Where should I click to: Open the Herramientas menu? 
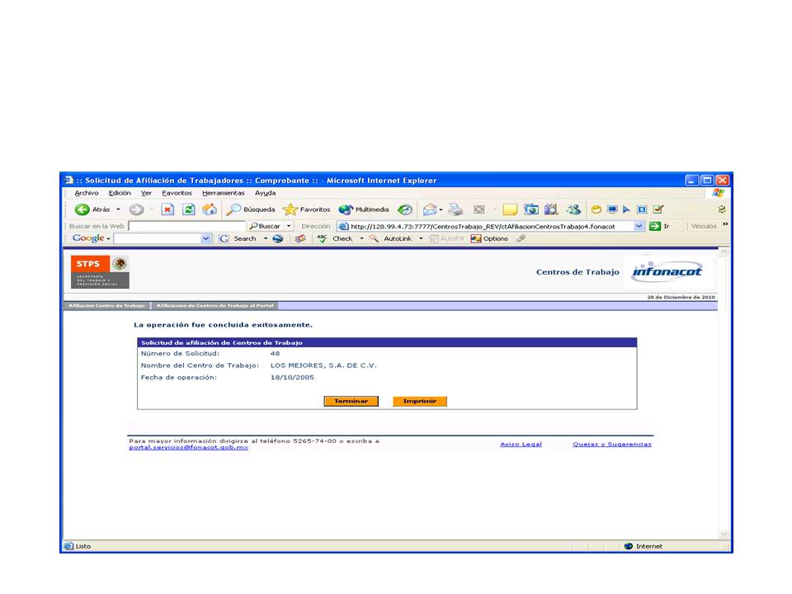pos(223,193)
